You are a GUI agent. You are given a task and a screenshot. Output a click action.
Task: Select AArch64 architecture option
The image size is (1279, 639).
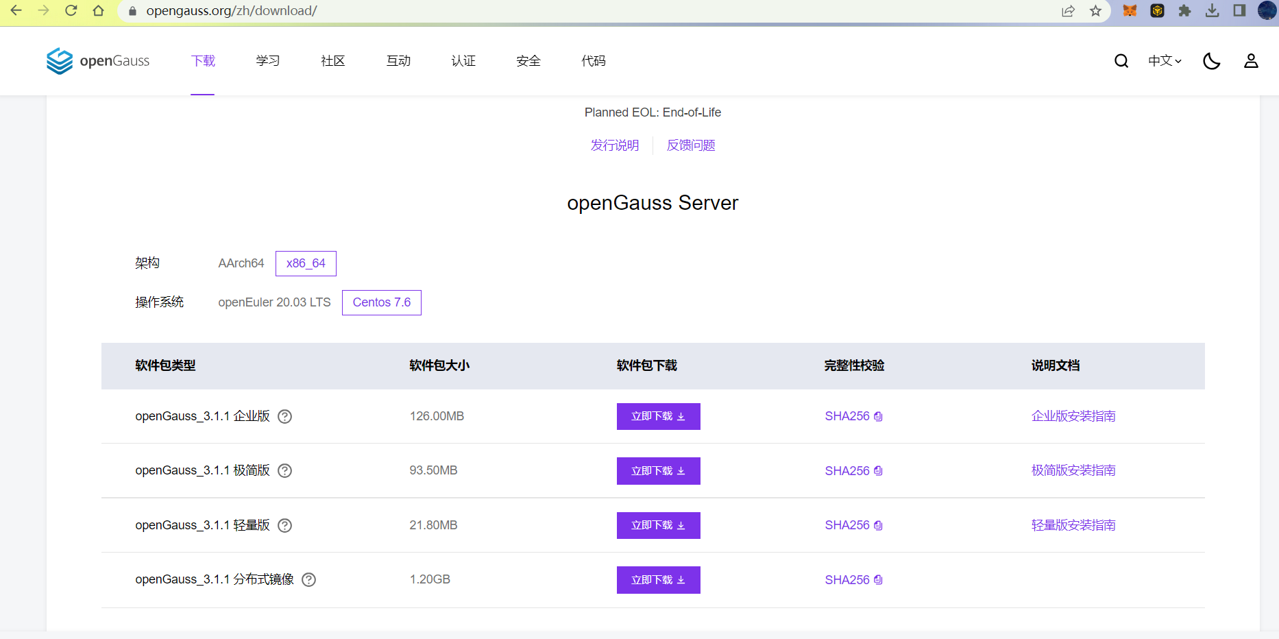(241, 263)
